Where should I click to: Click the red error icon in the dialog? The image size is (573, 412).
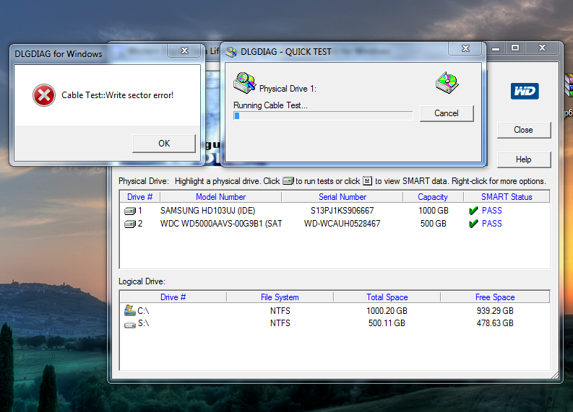pos(43,95)
